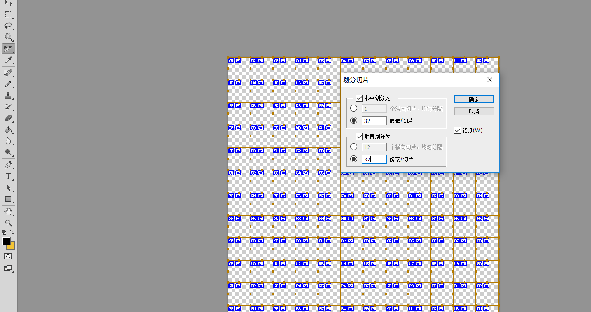
Task: Click the slice 37 number badge
Action: point(231,128)
